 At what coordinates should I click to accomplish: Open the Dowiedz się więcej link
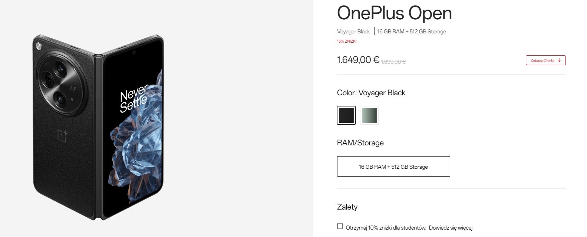(x=451, y=228)
